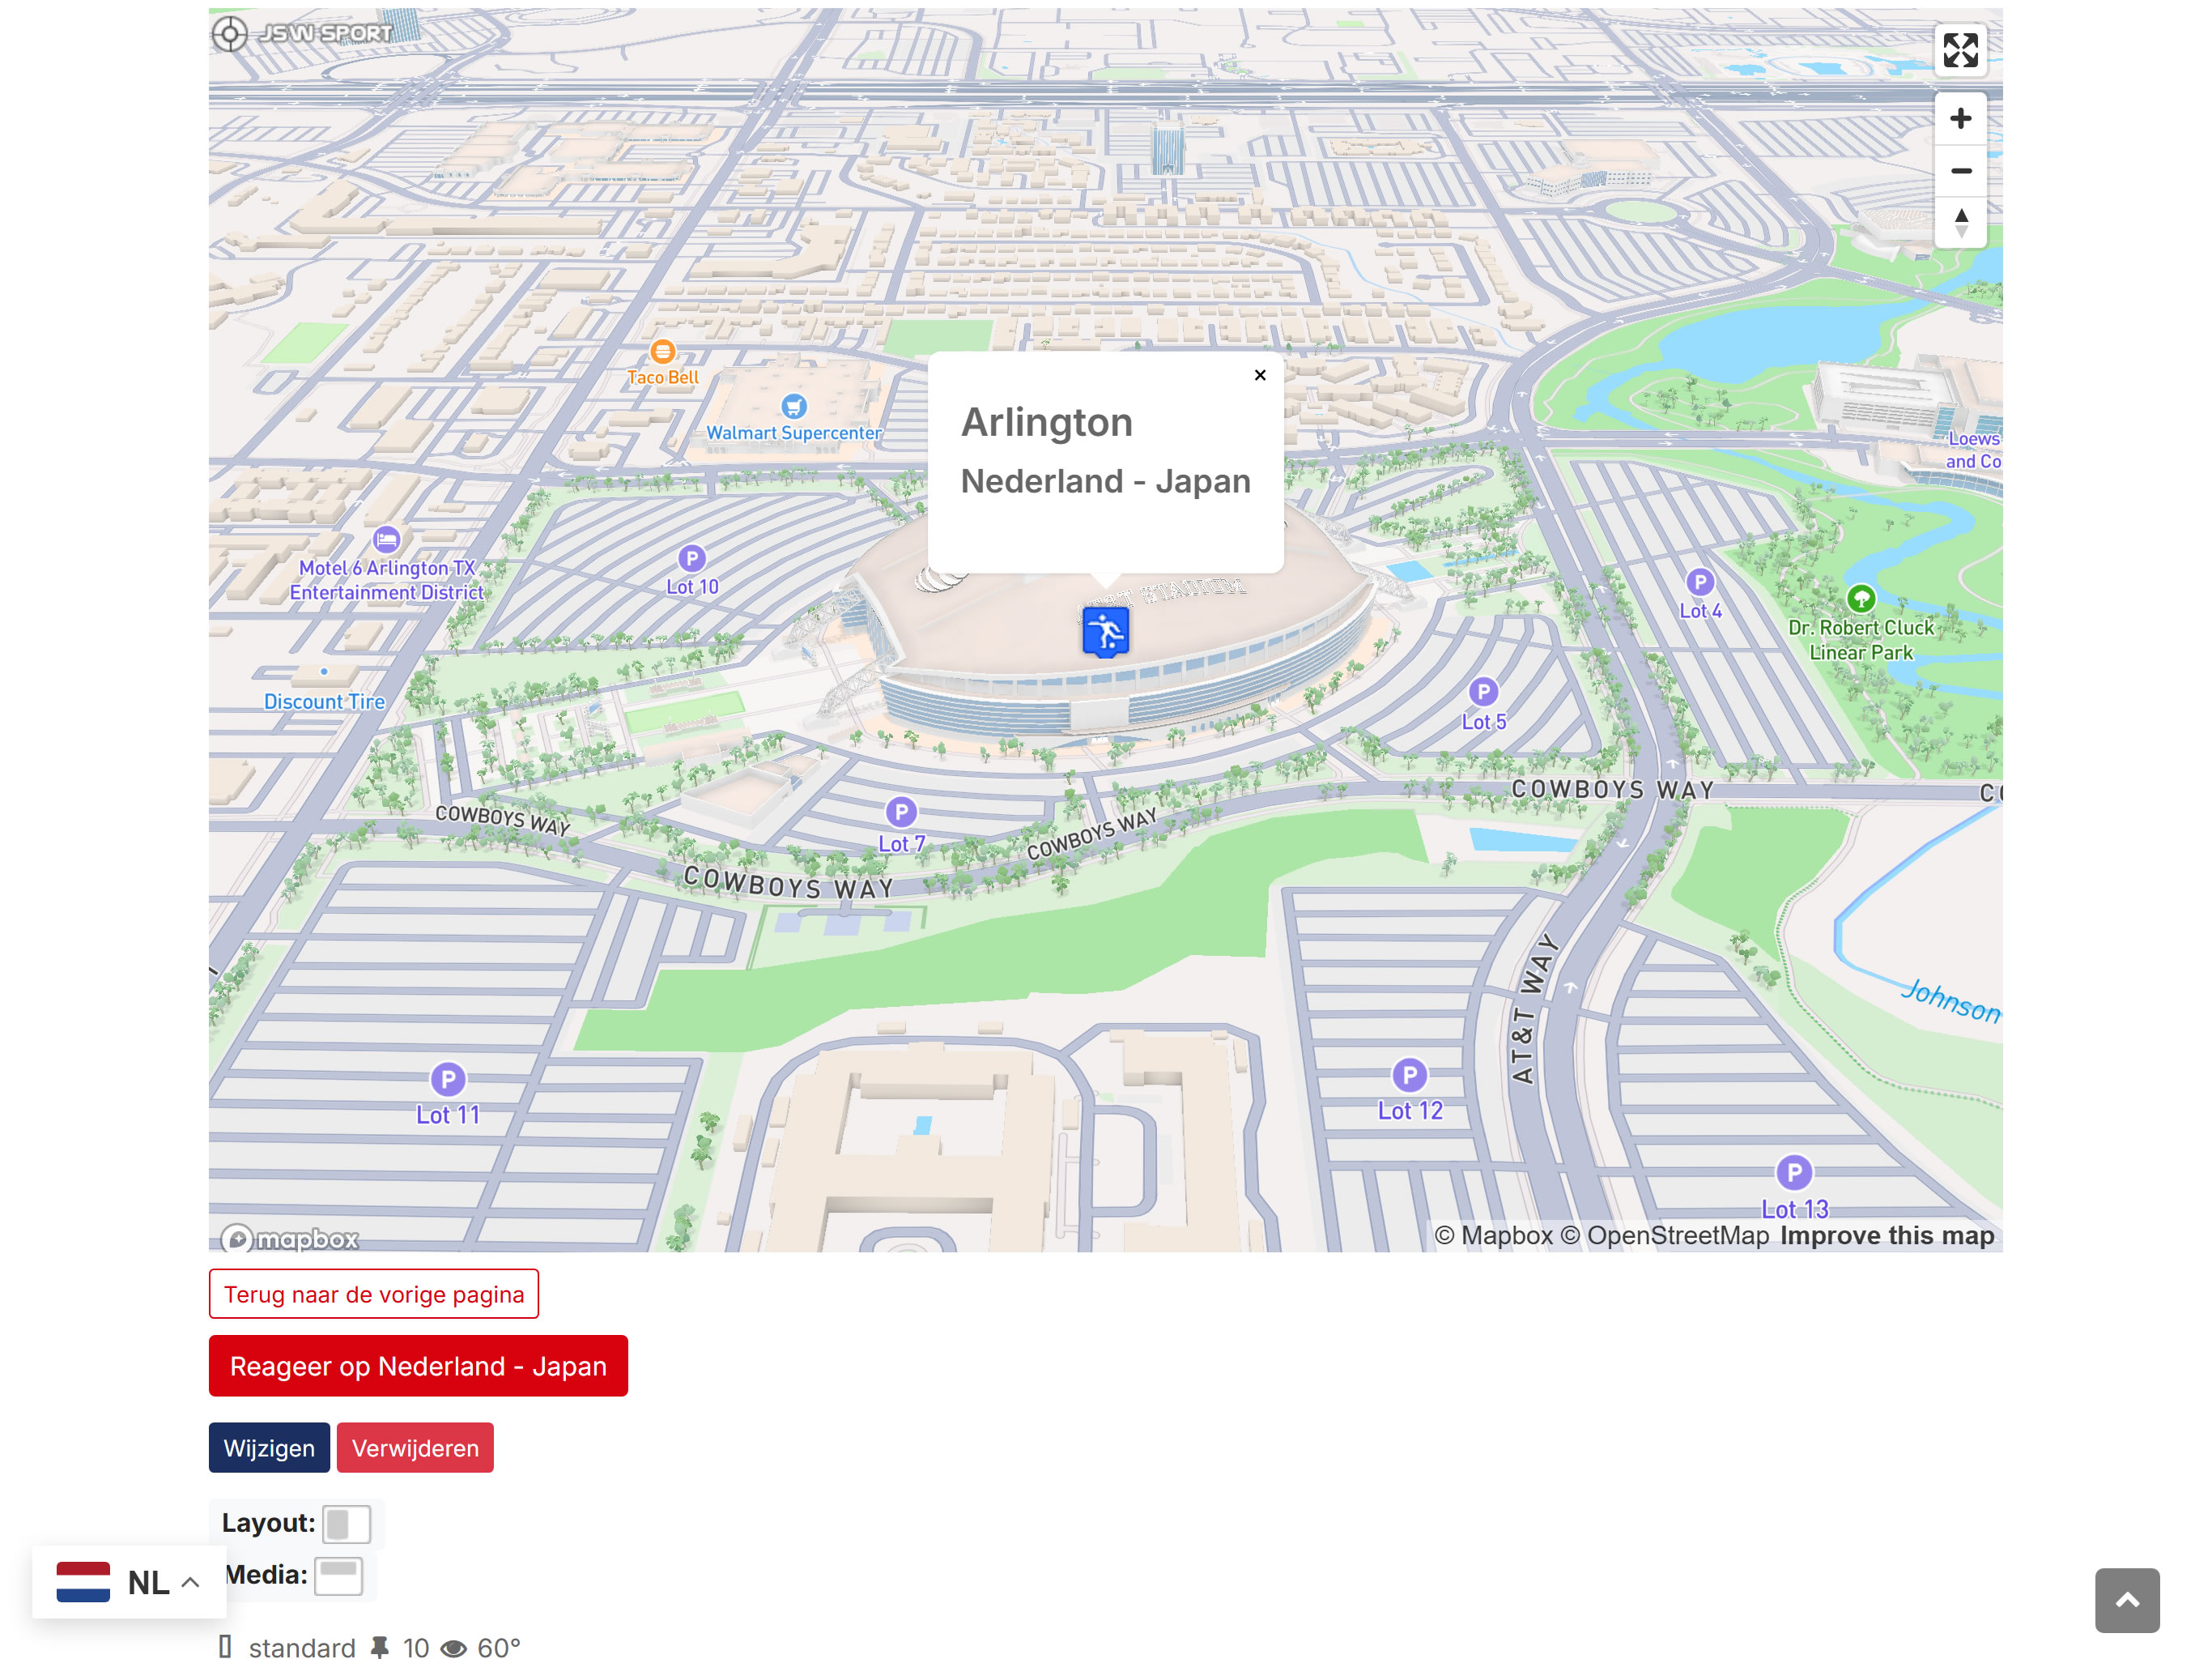Click the Loews hotel label

coord(1973,450)
